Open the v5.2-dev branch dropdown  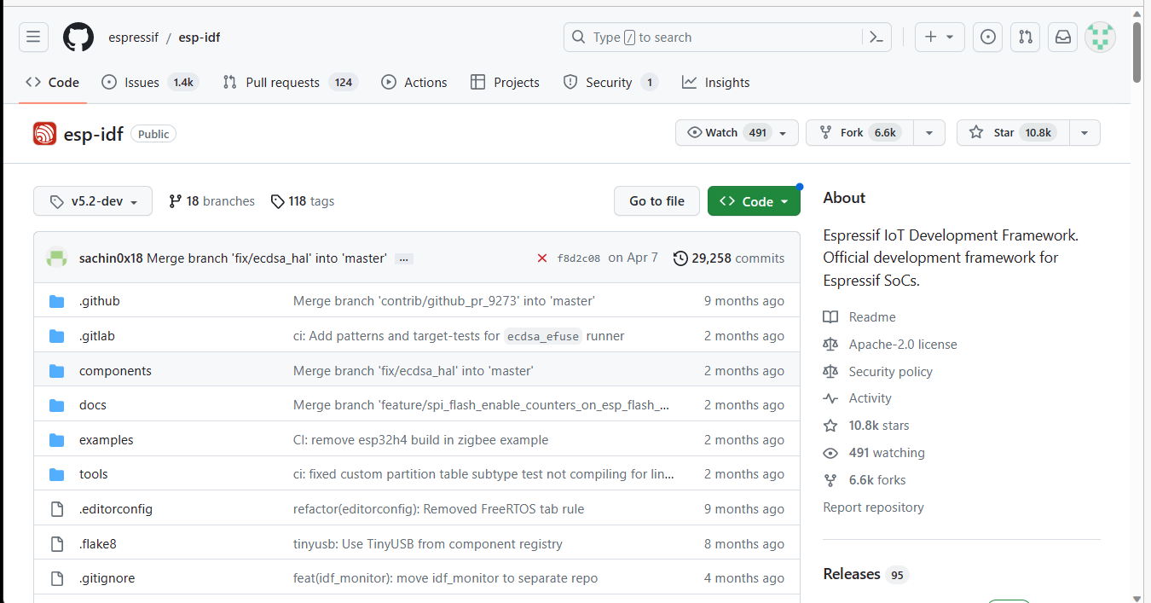tap(93, 201)
